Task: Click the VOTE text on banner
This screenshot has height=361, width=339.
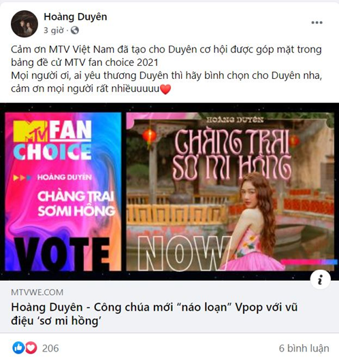Action: pyautogui.click(x=62, y=254)
